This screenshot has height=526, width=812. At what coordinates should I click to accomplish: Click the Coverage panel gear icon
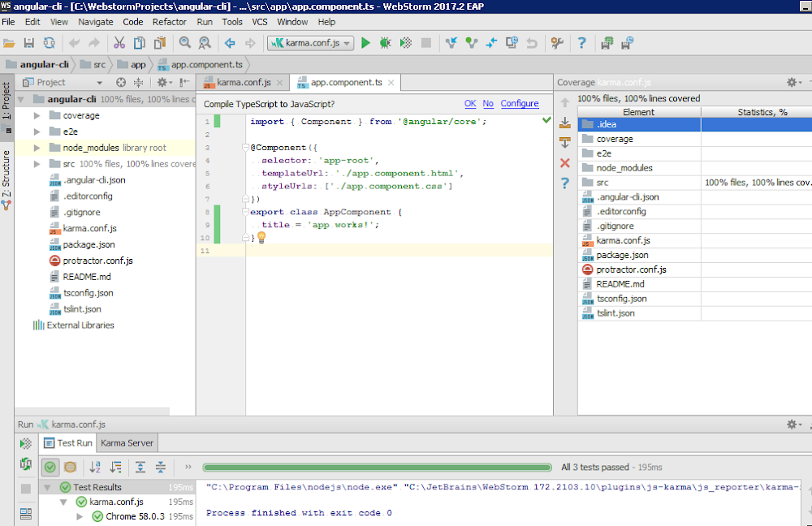pos(794,82)
